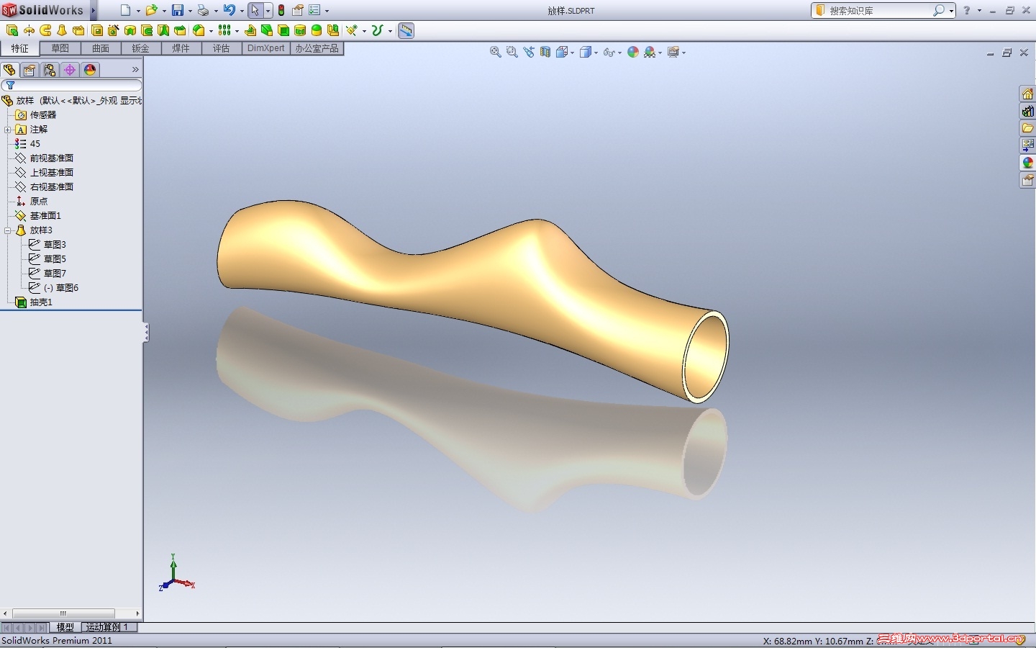Expand the 注解 tree node

pyautogui.click(x=7, y=130)
